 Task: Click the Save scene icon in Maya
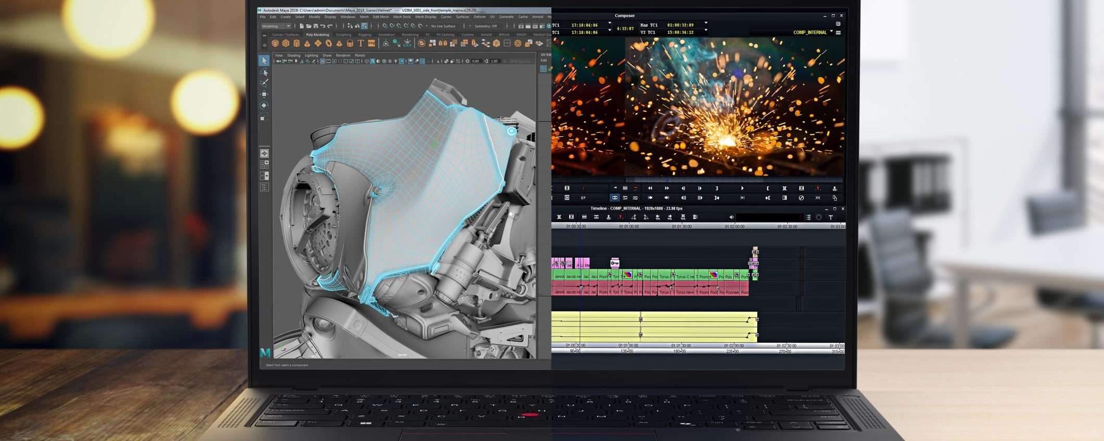pyautogui.click(x=316, y=26)
